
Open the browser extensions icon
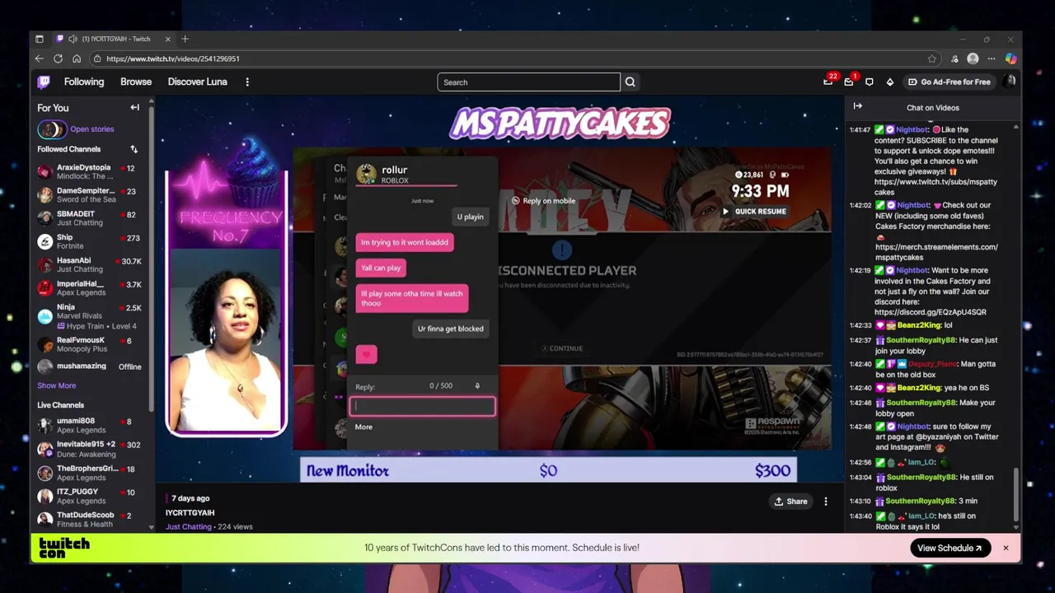(x=954, y=58)
